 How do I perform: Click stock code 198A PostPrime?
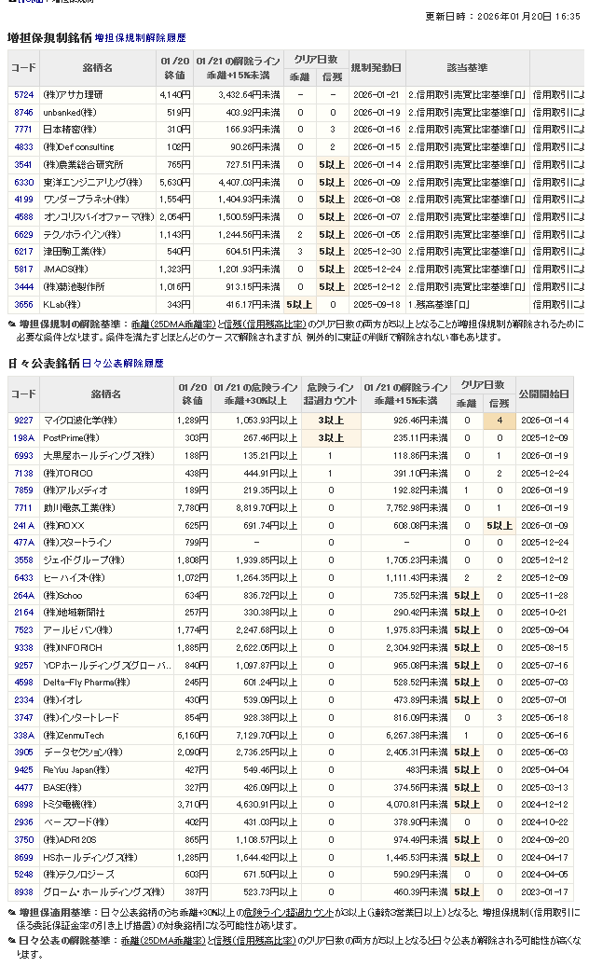coord(23,437)
